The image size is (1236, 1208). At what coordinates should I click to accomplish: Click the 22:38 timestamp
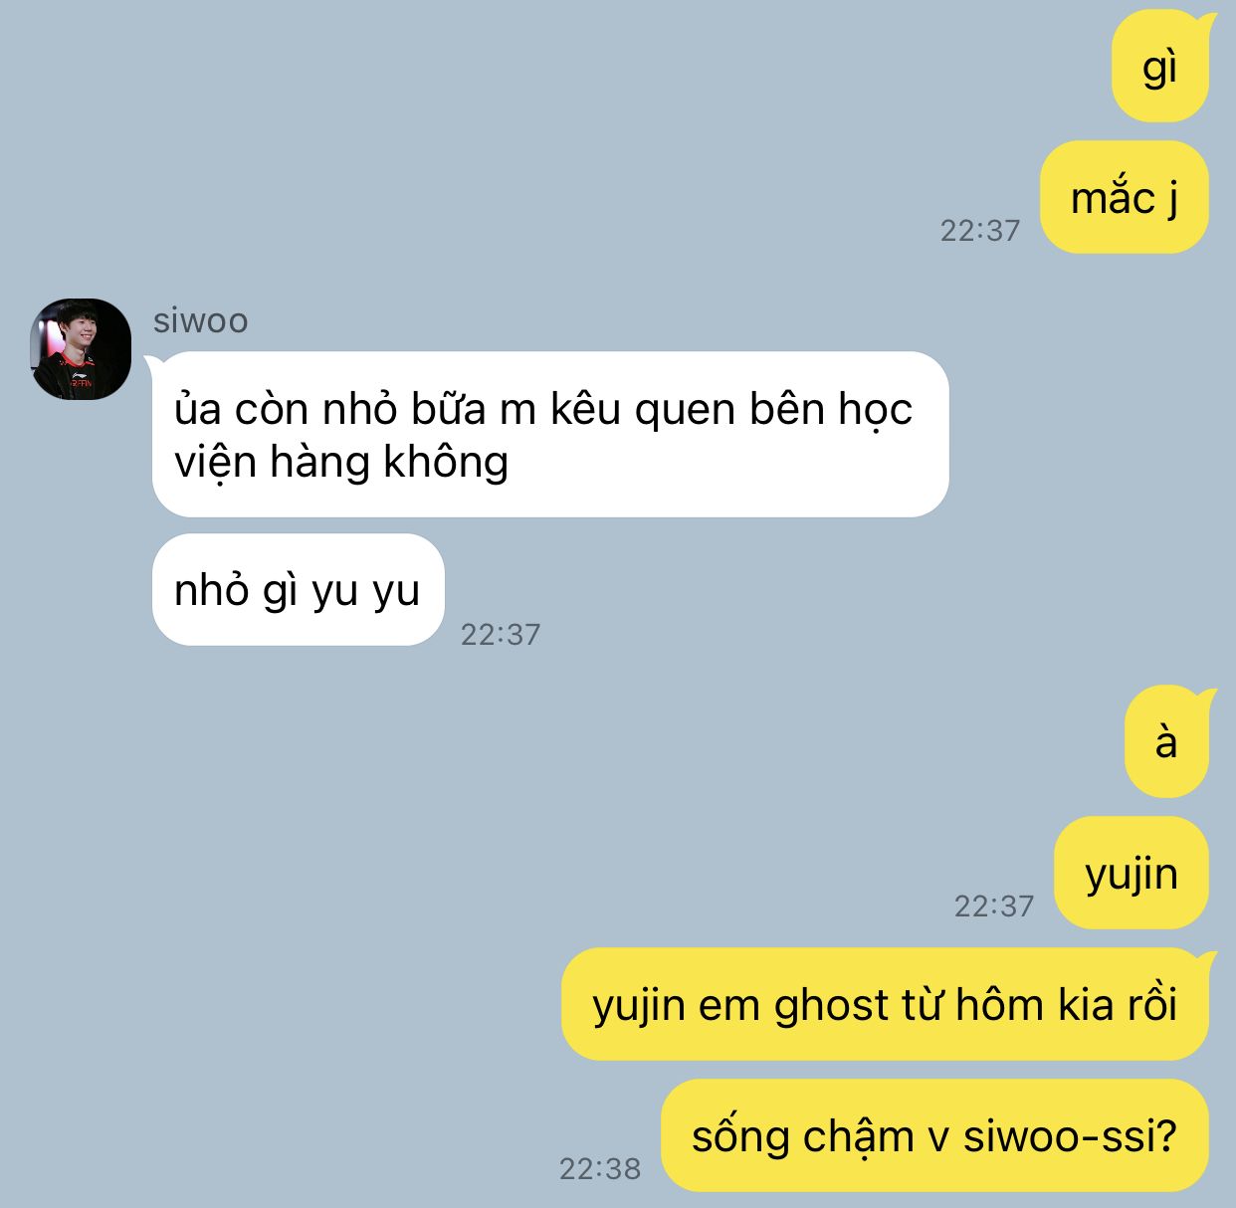tap(600, 1168)
